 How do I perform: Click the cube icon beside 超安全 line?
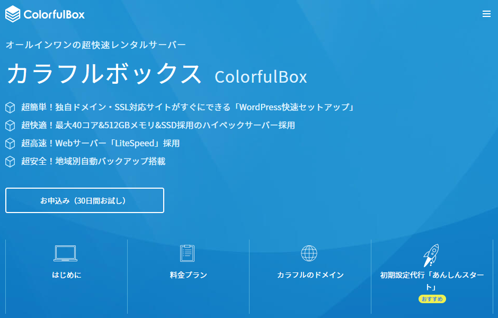pyautogui.click(x=10, y=162)
